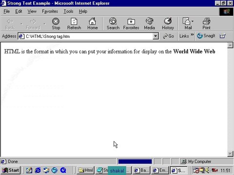Open the View menu

coord(32,11)
